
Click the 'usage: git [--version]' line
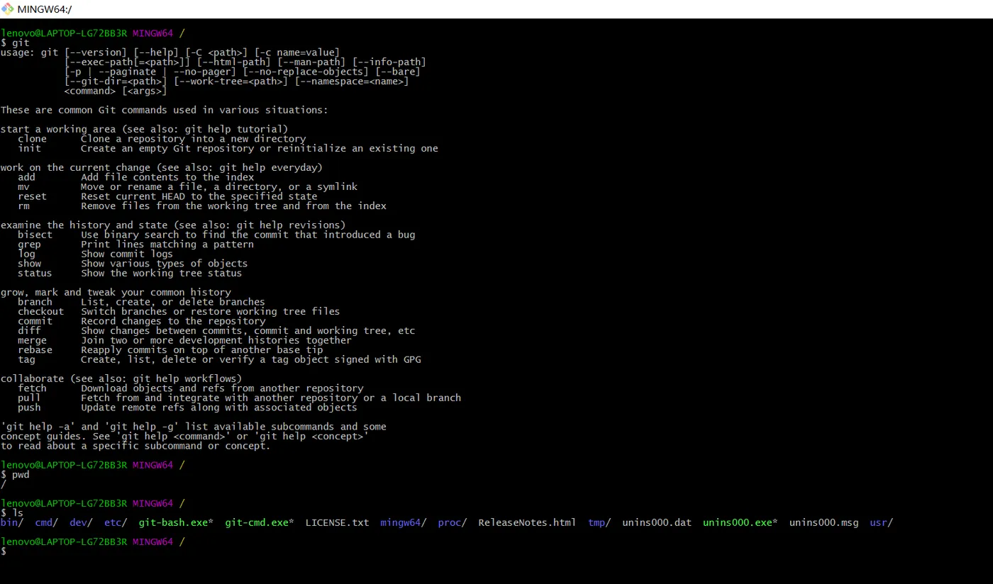tap(170, 52)
